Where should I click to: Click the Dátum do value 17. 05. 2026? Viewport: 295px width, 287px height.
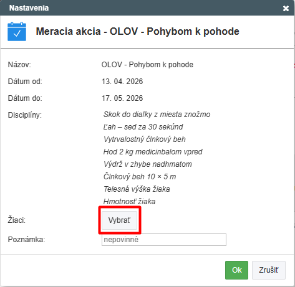click(x=122, y=98)
